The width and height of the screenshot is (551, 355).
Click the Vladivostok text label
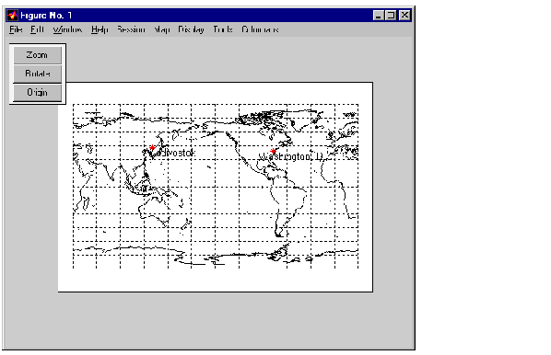click(173, 153)
